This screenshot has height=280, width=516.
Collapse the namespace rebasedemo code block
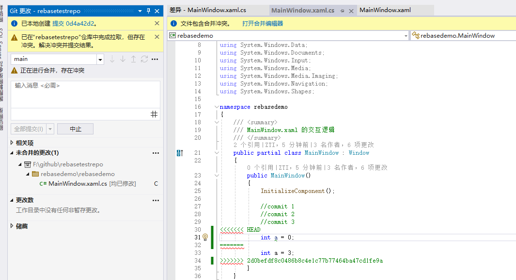(x=217, y=107)
